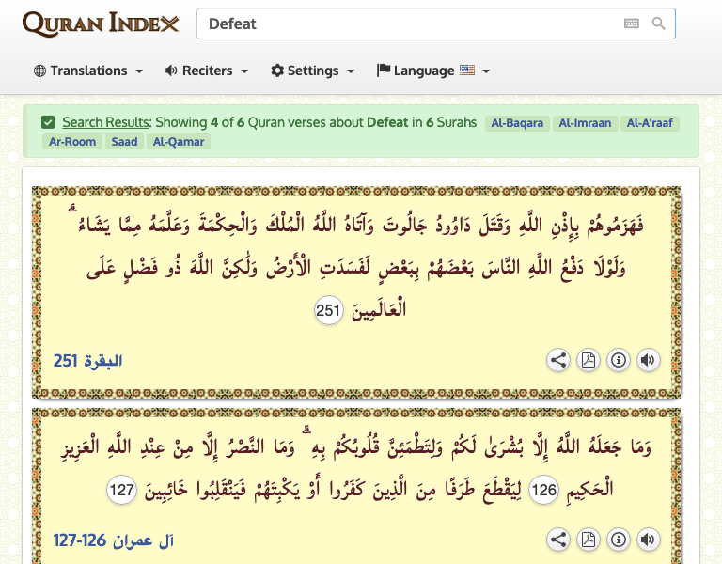This screenshot has width=722, height=564.
Task: Click the Defeat search input field
Action: (x=435, y=23)
